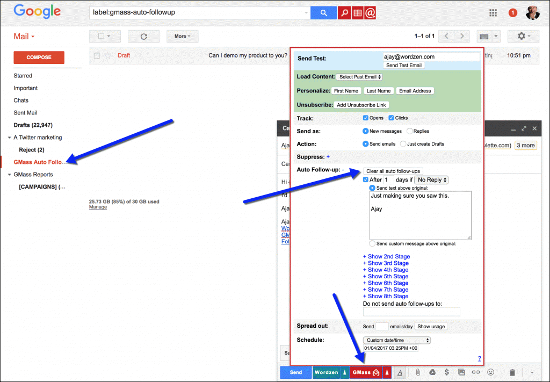This screenshot has width=550, height=382.
Task: Click the trash icon to discard draft
Action: tap(512, 372)
